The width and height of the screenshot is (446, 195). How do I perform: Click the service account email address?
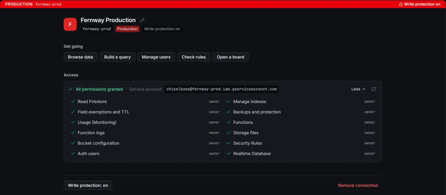[222, 89]
